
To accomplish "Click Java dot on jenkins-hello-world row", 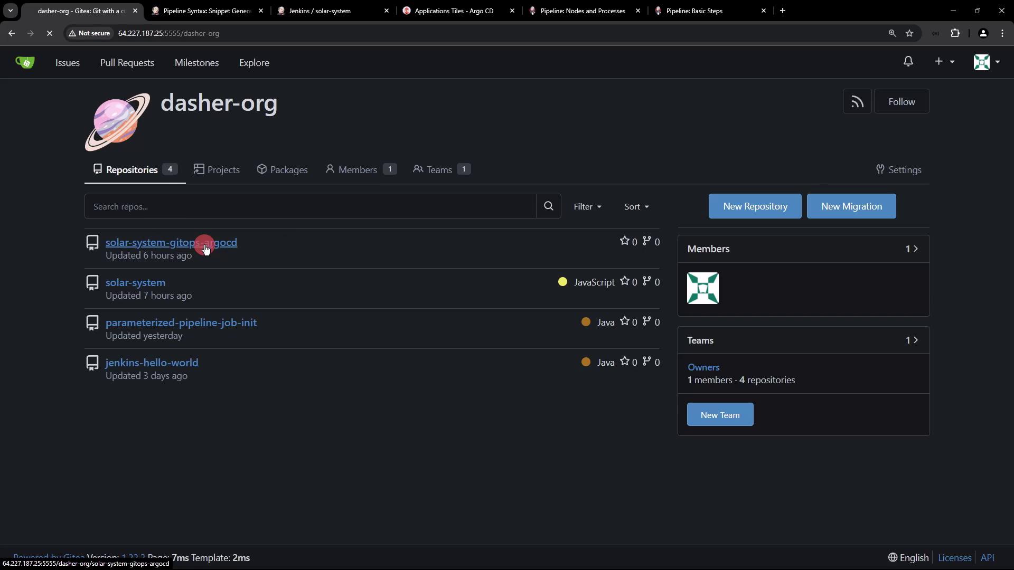I will pyautogui.click(x=586, y=362).
